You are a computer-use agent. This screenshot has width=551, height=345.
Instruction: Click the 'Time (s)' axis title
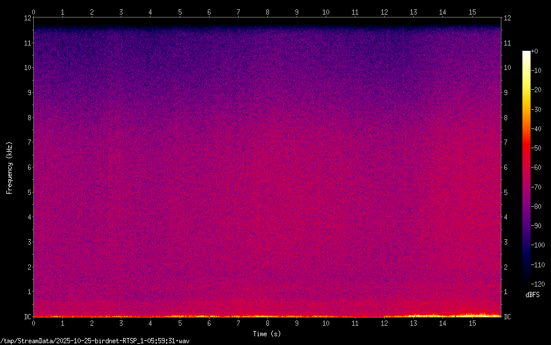click(267, 334)
